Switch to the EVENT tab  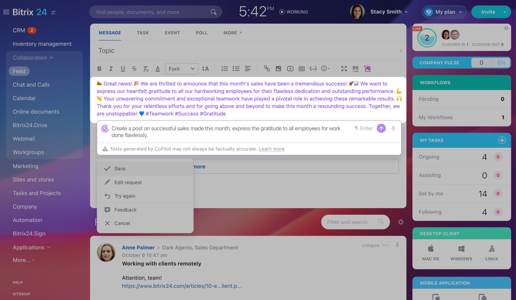(x=172, y=33)
